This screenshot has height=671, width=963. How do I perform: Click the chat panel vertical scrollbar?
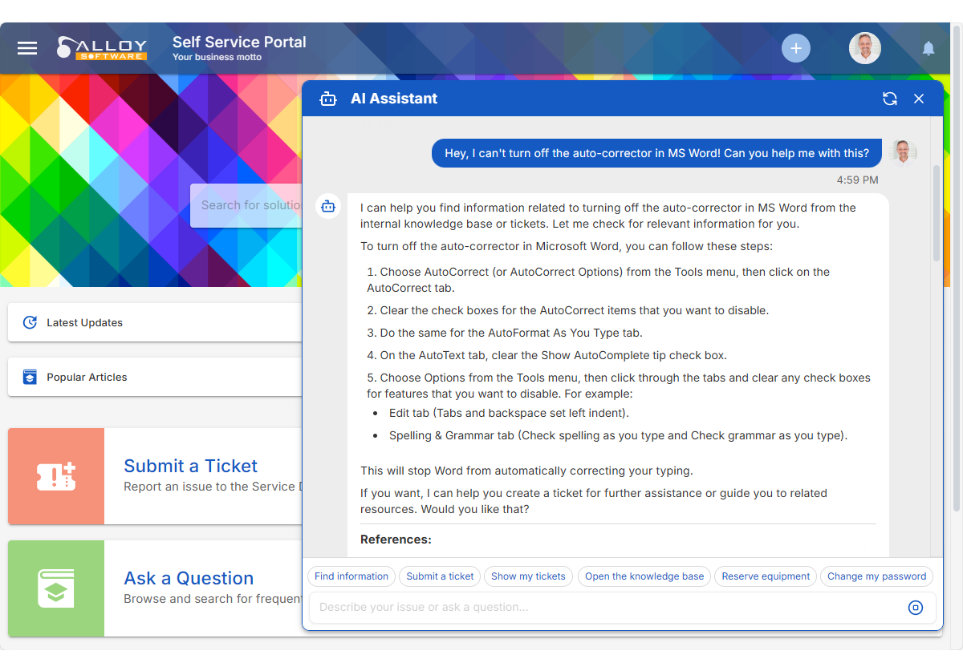[x=936, y=213]
